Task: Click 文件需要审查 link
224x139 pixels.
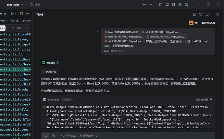Action: [85, 136]
